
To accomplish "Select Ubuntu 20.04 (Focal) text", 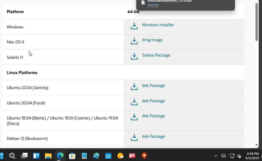I will [x=26, y=103].
